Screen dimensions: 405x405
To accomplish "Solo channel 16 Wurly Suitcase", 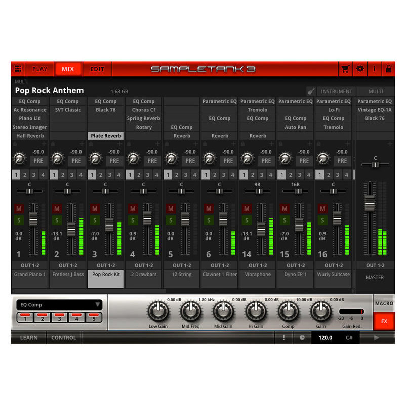I will click(322, 220).
